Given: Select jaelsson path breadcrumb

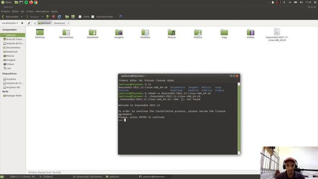Looking at the screenshot, I should [x=44, y=23].
